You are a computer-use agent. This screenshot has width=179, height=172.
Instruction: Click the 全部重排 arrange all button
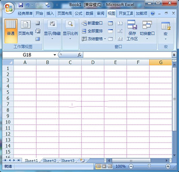pos(92,31)
